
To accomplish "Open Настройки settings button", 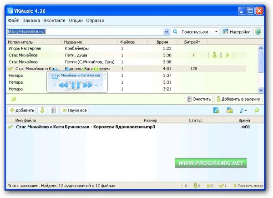I will (x=237, y=32).
